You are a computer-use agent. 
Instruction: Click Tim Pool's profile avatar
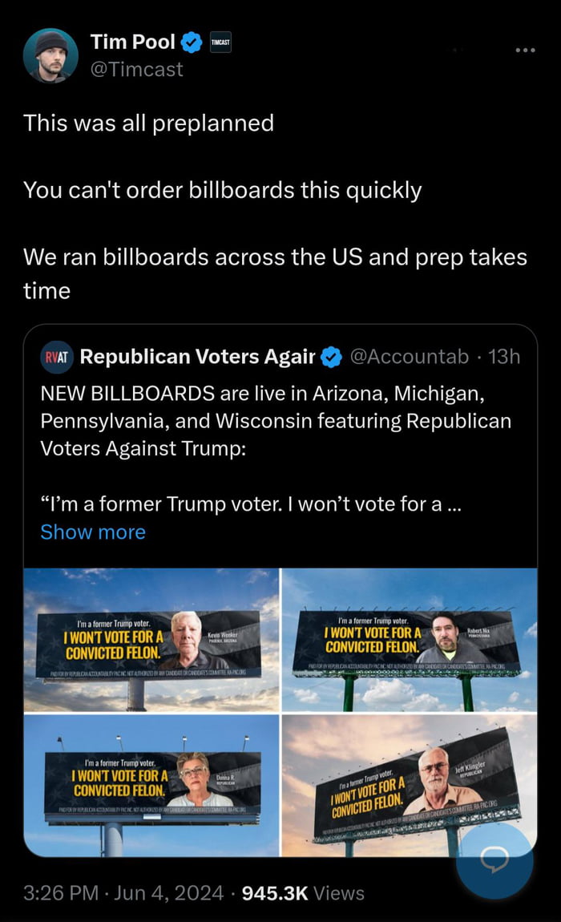(50, 54)
